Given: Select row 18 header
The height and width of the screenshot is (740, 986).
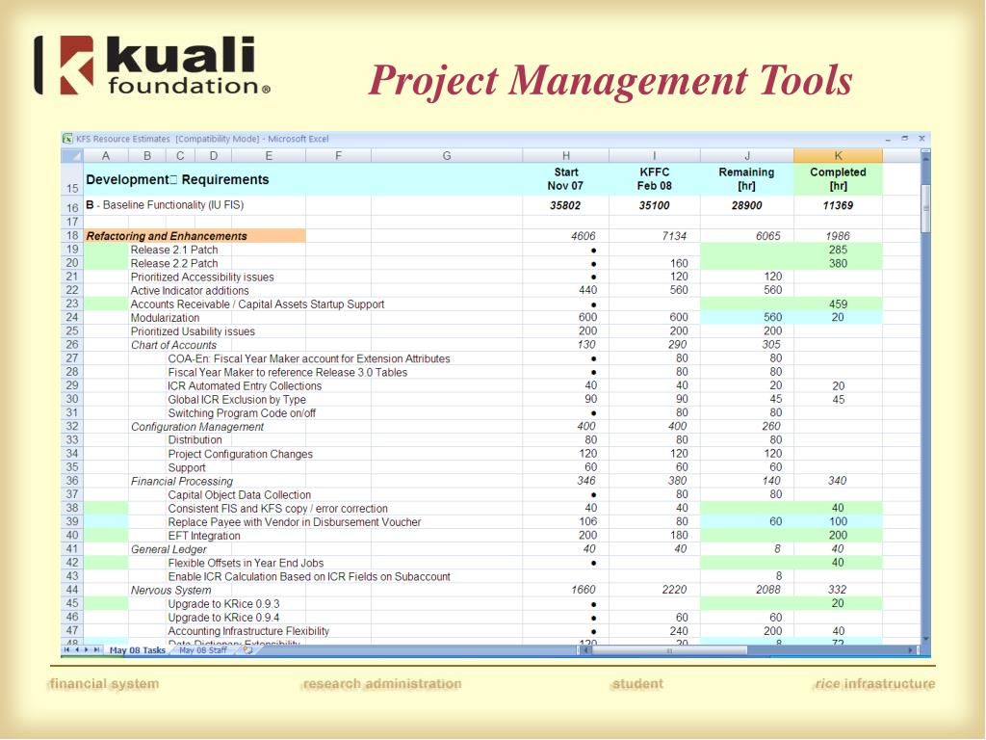Looking at the screenshot, I should pyautogui.click(x=71, y=236).
